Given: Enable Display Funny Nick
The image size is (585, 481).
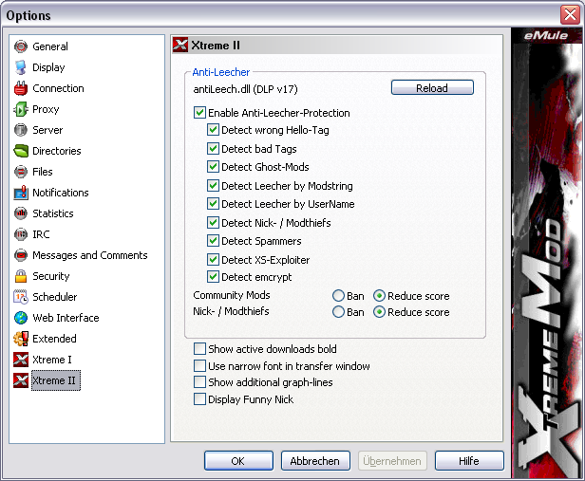Looking at the screenshot, I should [x=199, y=399].
